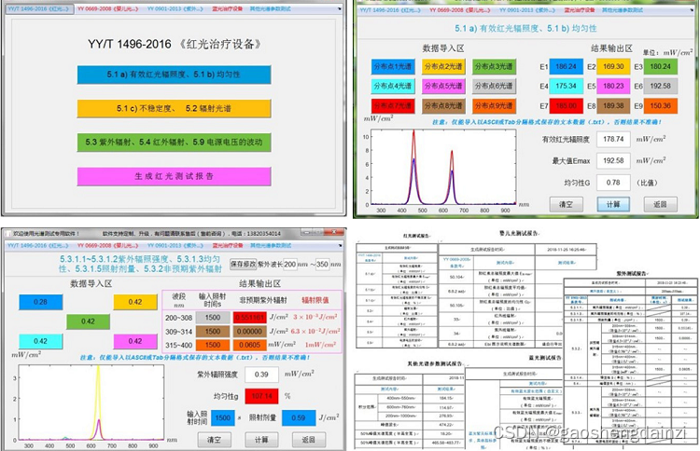The height and width of the screenshot is (451, 700).
Task: Click 均匀性G field showing 0.78
Action: tap(613, 183)
